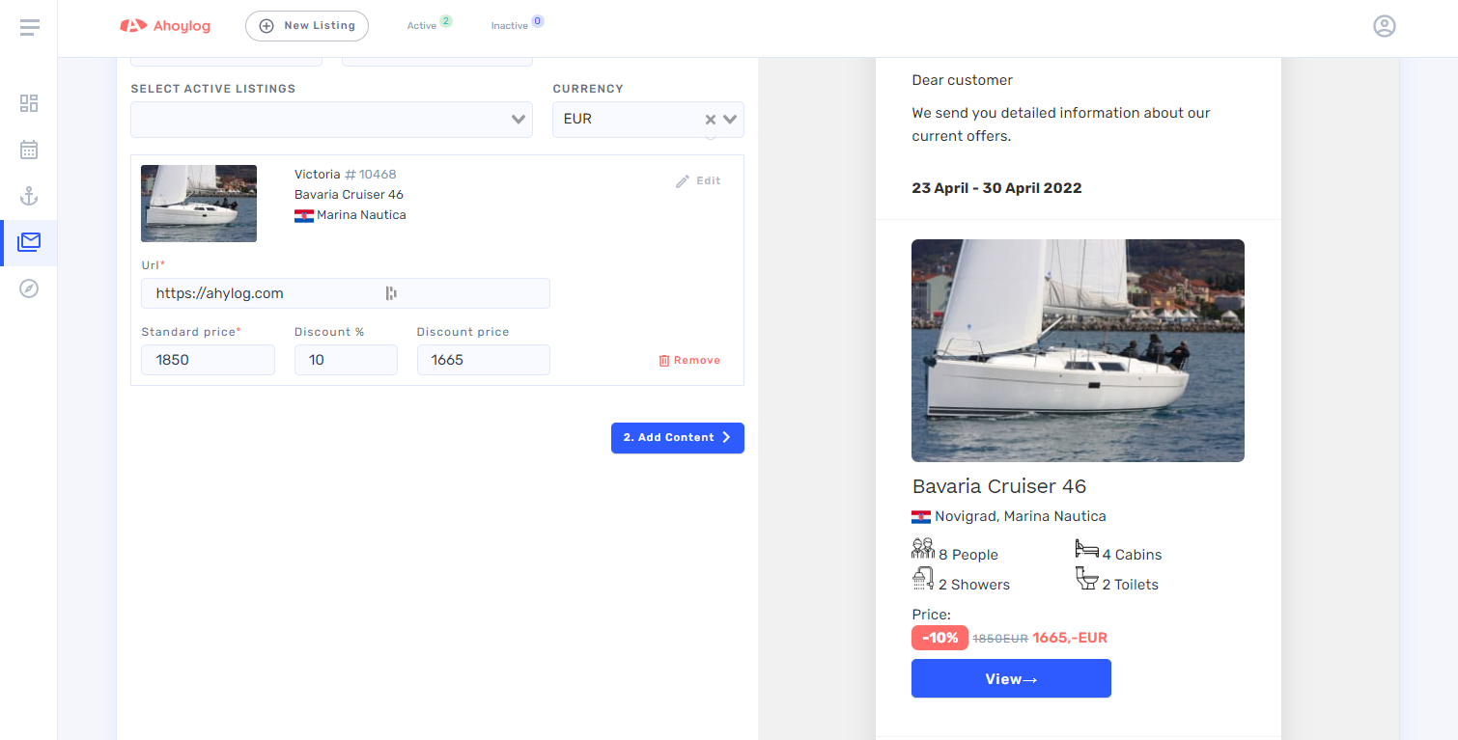Click the Discount % field
This screenshot has width=1458, height=740.
[x=346, y=360]
